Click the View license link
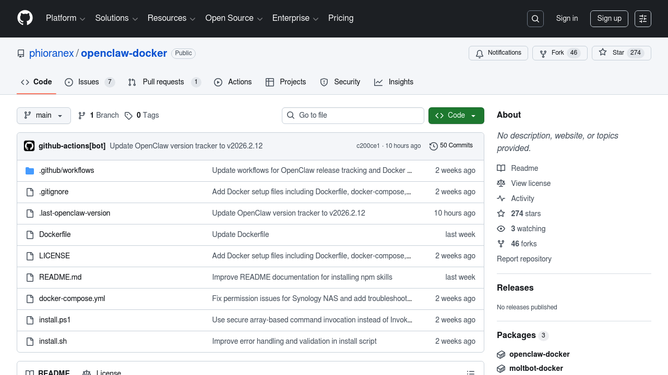 coord(530,183)
